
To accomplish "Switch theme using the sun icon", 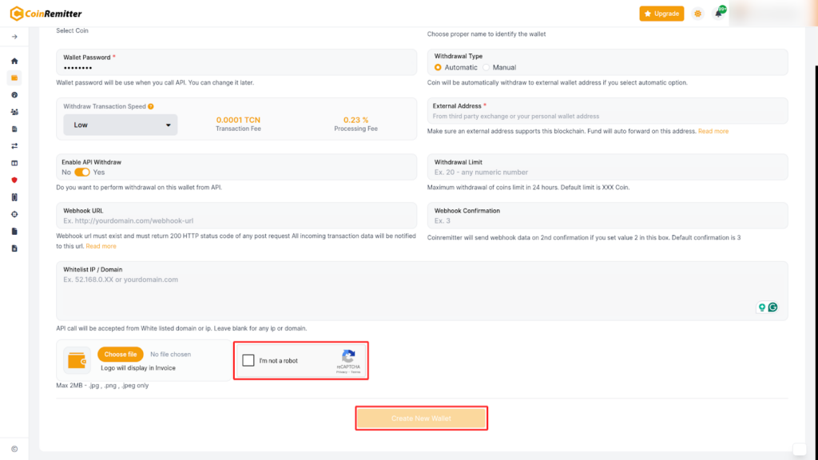I will (698, 14).
